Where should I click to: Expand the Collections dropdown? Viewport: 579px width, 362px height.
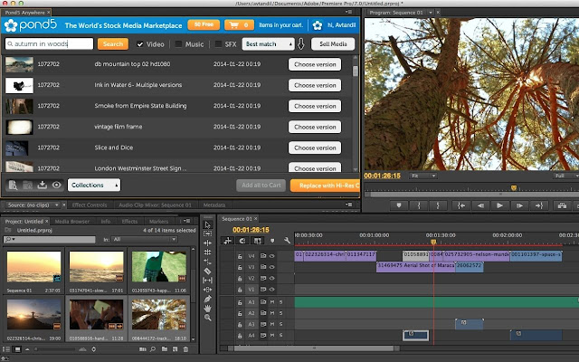click(94, 186)
